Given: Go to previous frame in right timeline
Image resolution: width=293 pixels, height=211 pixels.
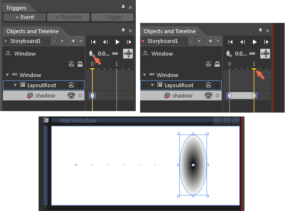Looking at the screenshot, I should tap(243, 42).
